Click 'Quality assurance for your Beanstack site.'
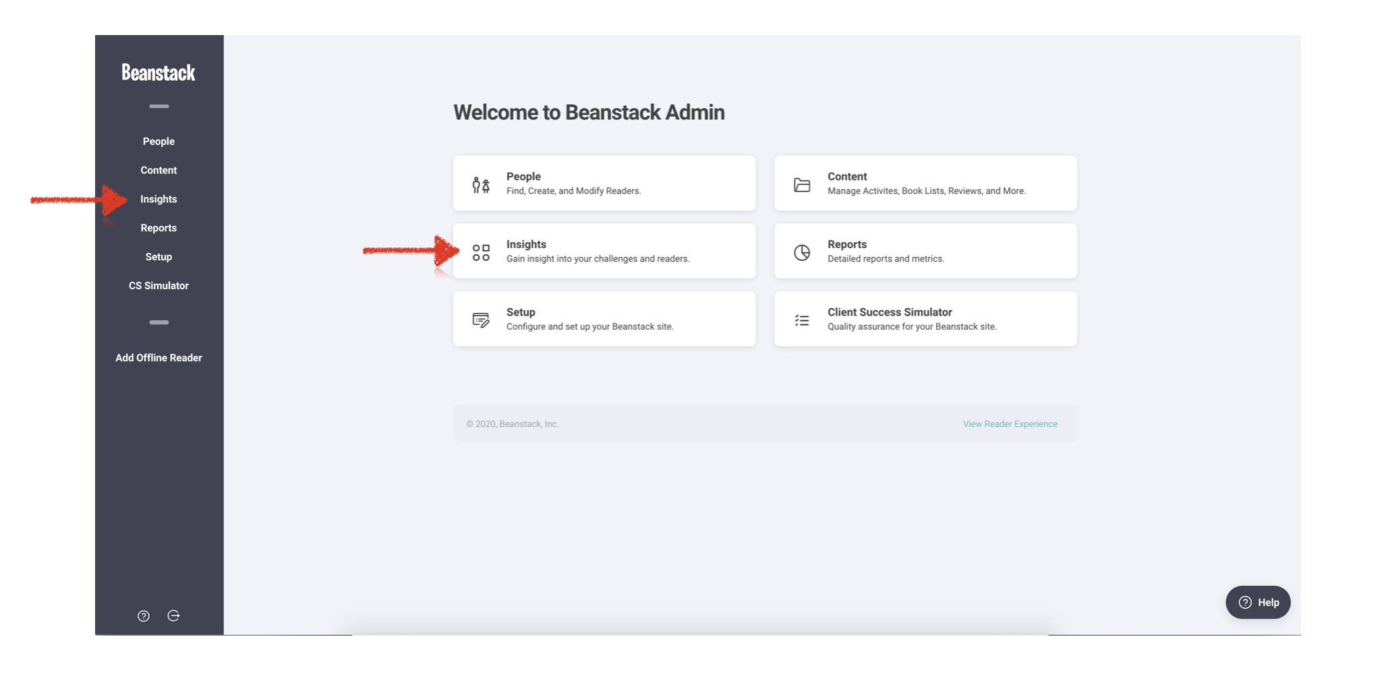The height and width of the screenshot is (693, 1380). point(912,327)
